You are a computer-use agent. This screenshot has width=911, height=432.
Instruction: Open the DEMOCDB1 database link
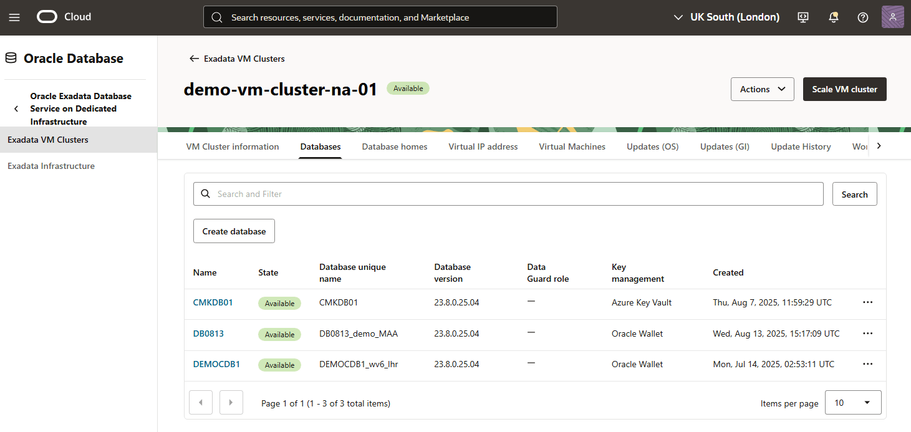[216, 363]
